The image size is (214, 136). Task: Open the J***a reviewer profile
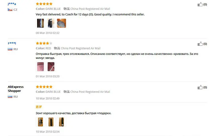[12, 4]
